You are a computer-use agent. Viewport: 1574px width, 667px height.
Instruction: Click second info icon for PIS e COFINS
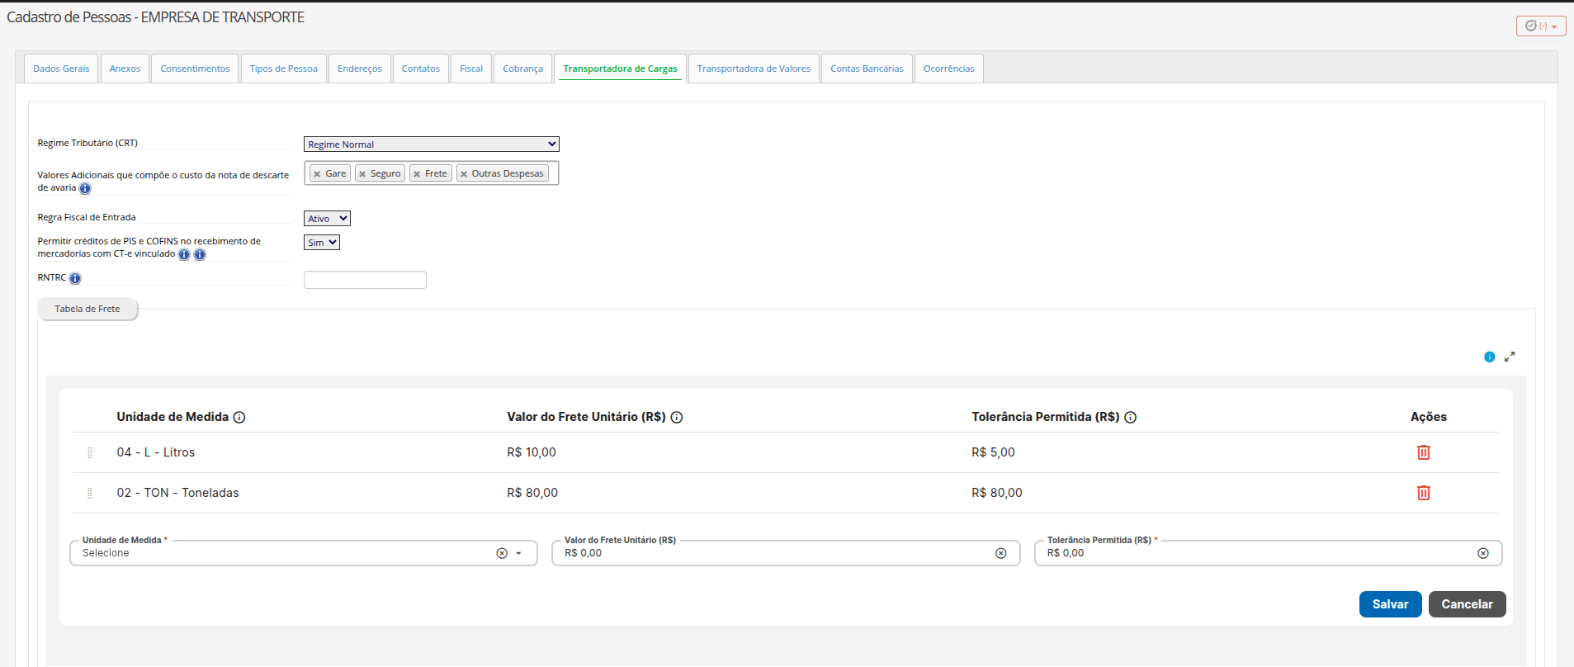[200, 254]
